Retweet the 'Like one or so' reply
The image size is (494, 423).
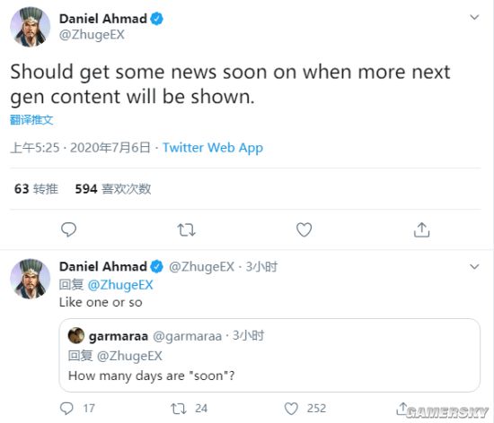pyautogui.click(x=179, y=409)
